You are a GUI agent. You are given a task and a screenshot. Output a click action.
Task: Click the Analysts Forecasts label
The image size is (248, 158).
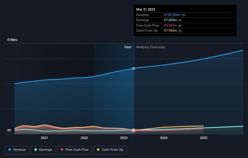coord(150,47)
